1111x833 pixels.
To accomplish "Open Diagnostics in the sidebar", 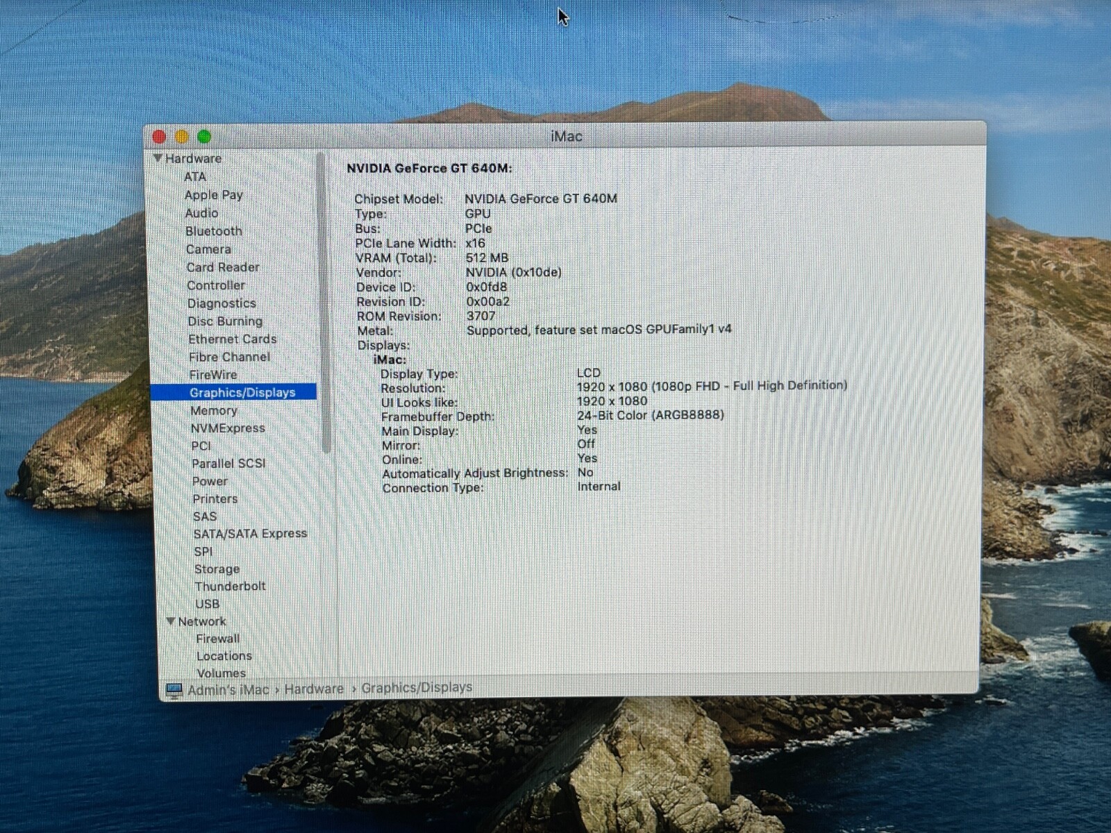I will click(x=222, y=303).
